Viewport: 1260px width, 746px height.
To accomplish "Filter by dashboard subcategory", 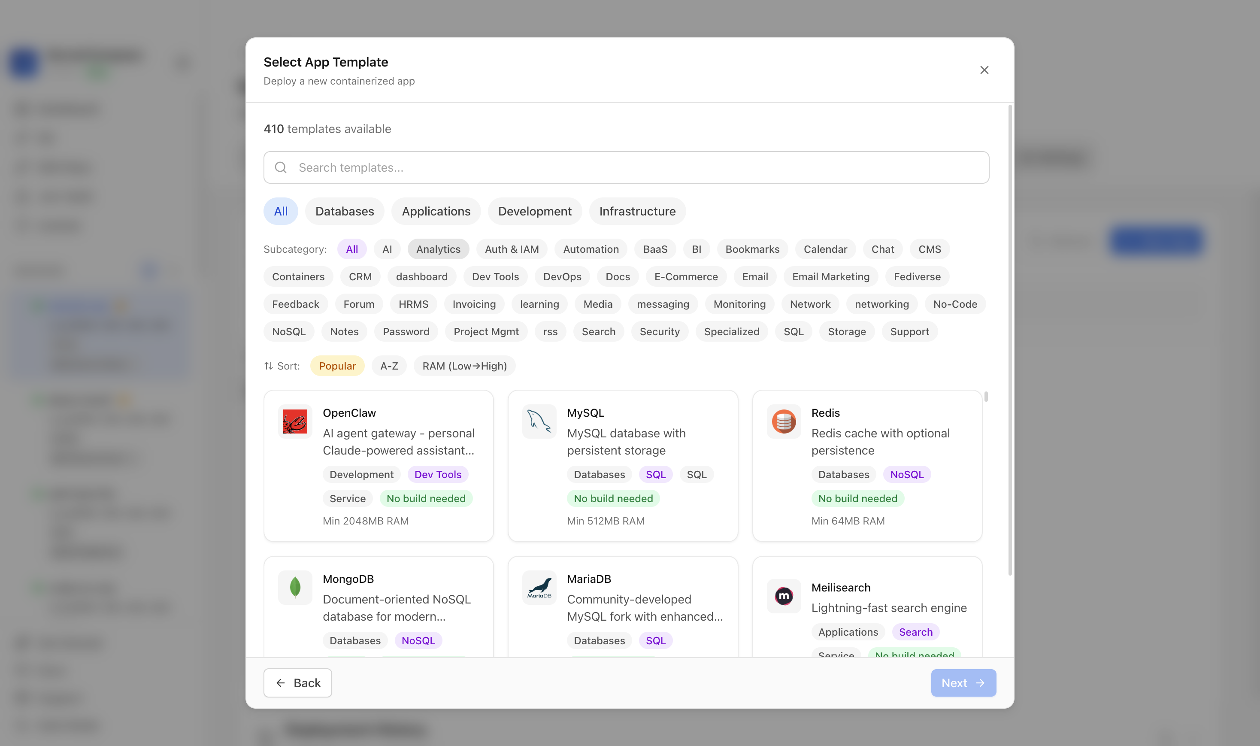I will [x=422, y=276].
